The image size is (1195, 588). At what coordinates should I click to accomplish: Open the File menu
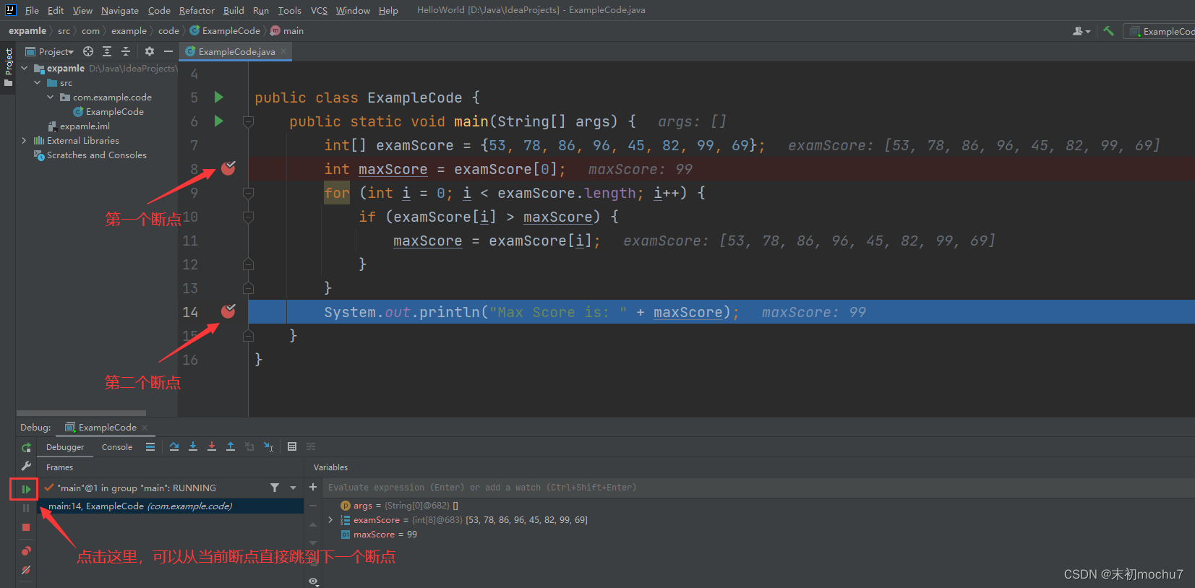click(x=32, y=10)
